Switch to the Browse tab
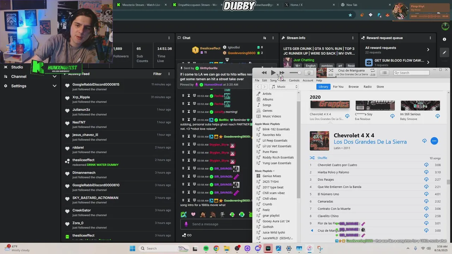 353,87
